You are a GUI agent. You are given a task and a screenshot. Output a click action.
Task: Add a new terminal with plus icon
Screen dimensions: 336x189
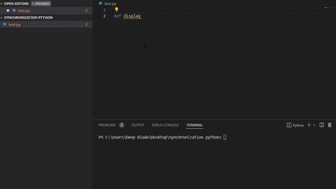[309, 125]
